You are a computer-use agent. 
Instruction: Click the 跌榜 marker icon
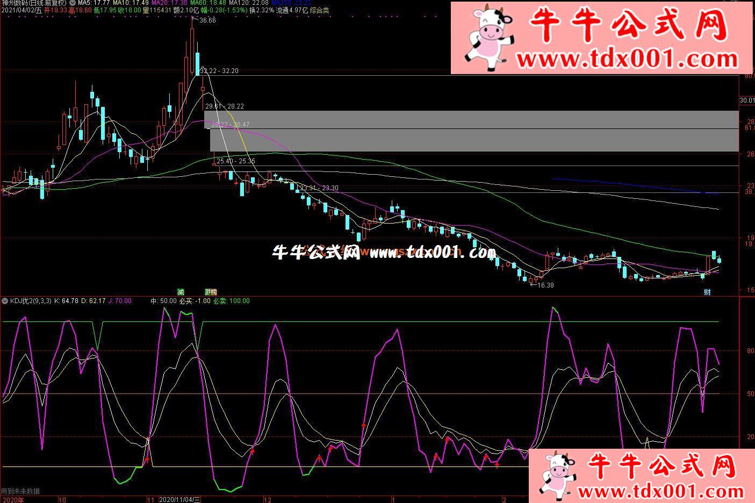211,292
